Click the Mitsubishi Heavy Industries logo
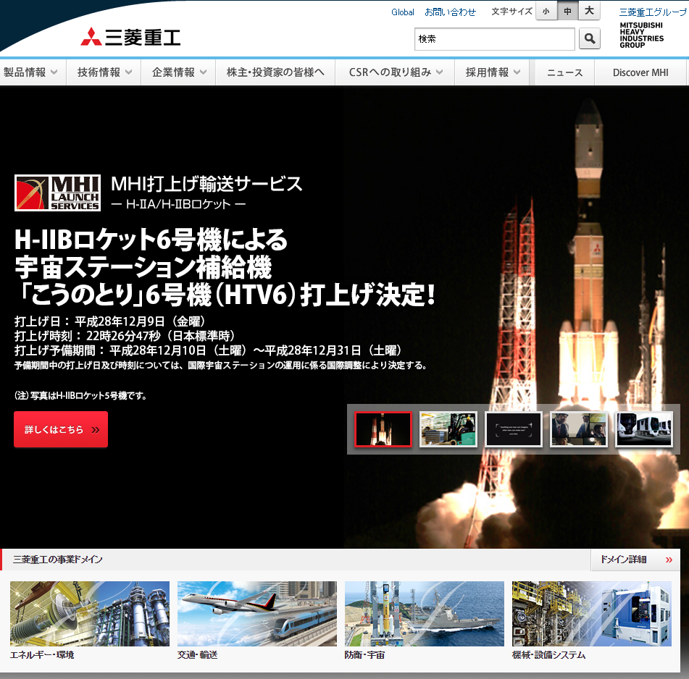 pyautogui.click(x=130, y=37)
